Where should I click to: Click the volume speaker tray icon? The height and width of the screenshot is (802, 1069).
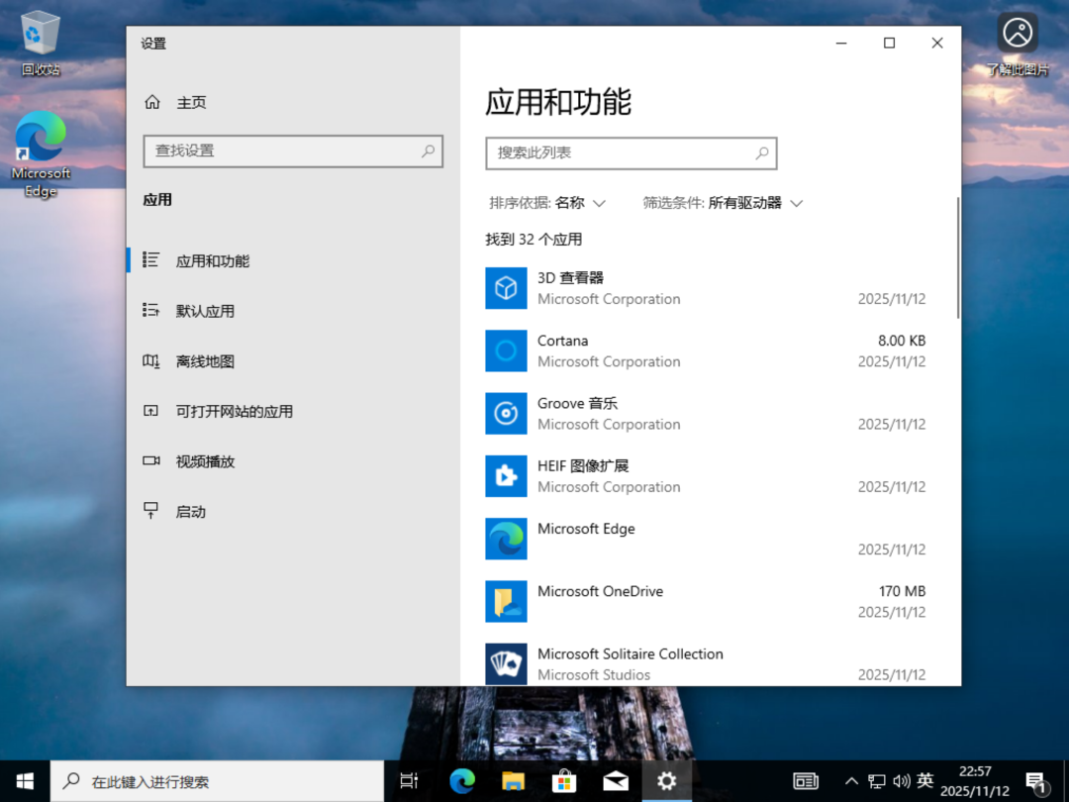902,781
